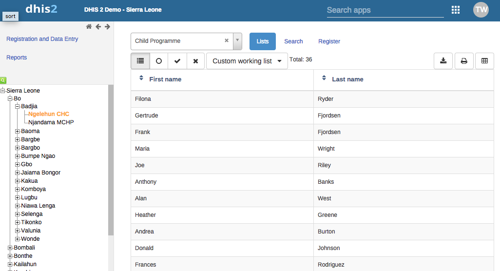Click the left arrow navigation icon
500x271 pixels.
pos(98,27)
